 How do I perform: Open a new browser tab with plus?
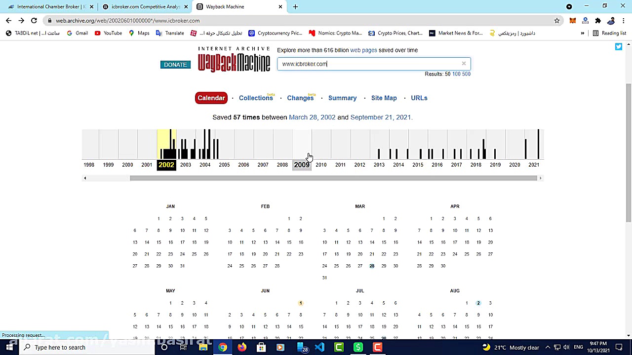pyautogui.click(x=295, y=6)
